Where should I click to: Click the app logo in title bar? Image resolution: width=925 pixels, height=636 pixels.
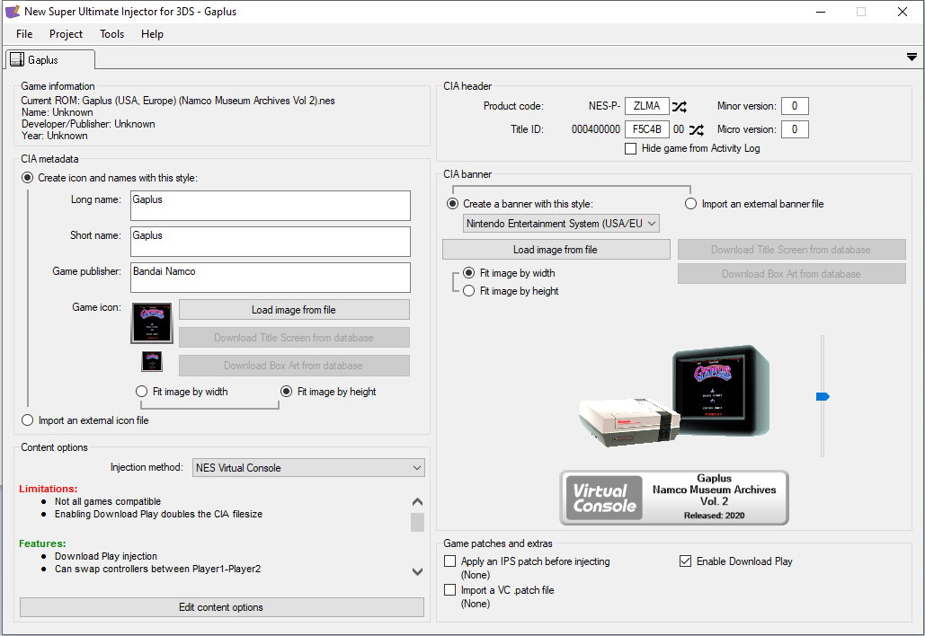pyautogui.click(x=13, y=11)
